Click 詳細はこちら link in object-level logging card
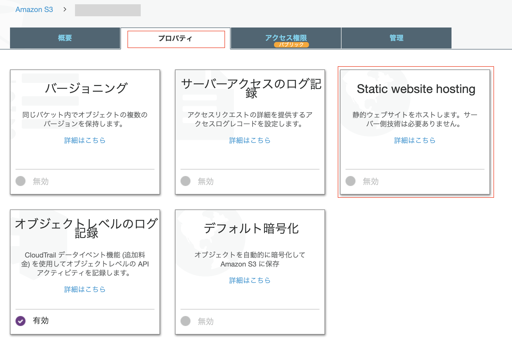Screen dimensions: 512x345 click(85, 289)
